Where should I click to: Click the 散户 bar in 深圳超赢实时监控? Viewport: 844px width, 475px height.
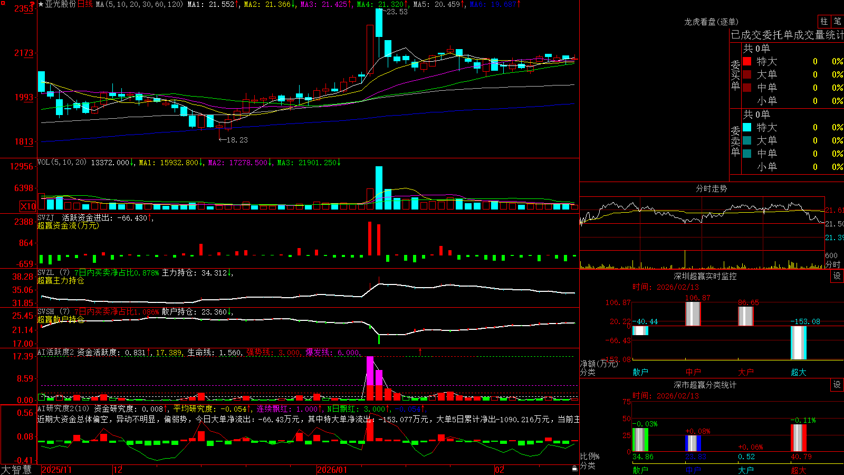640,330
